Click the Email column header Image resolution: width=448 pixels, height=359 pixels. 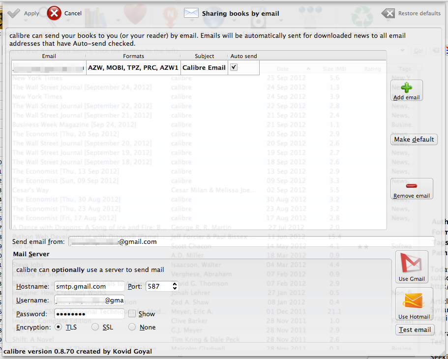pos(49,56)
